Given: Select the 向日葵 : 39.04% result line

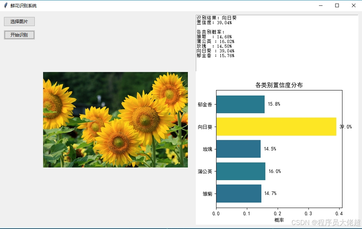Looking at the screenshot, I should pyautogui.click(x=215, y=51).
